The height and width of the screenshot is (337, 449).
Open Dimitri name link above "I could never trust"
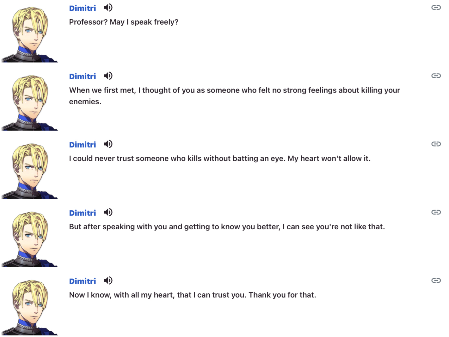click(83, 145)
